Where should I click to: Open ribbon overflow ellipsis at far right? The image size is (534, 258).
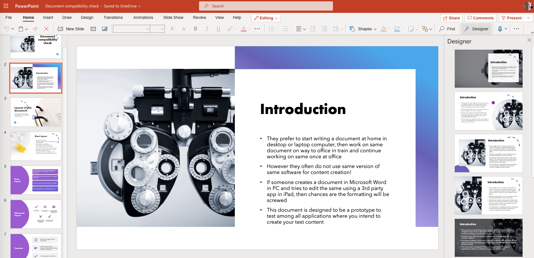point(516,29)
